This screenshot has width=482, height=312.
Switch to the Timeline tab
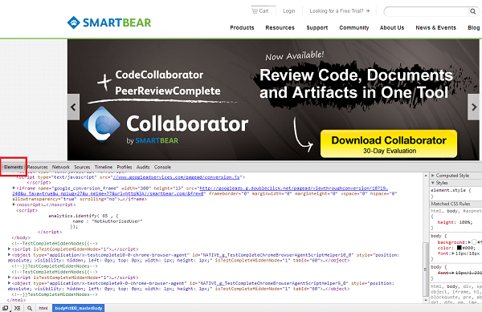(x=104, y=167)
